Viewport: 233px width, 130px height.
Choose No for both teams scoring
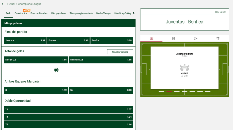101,90
